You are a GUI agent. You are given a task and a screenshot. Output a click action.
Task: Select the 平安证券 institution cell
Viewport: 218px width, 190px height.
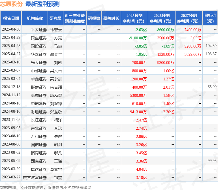point(39,30)
